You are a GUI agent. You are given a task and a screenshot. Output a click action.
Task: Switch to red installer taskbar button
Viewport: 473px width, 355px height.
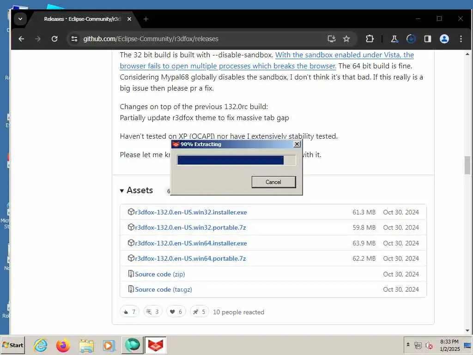coord(156,345)
